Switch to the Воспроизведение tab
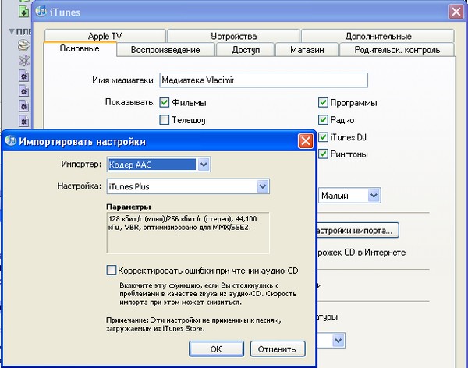This screenshot has height=368, width=468. [x=165, y=50]
